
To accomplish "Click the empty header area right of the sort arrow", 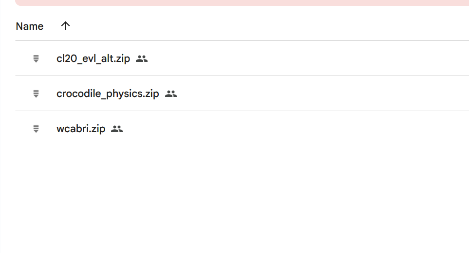I will pos(268,26).
